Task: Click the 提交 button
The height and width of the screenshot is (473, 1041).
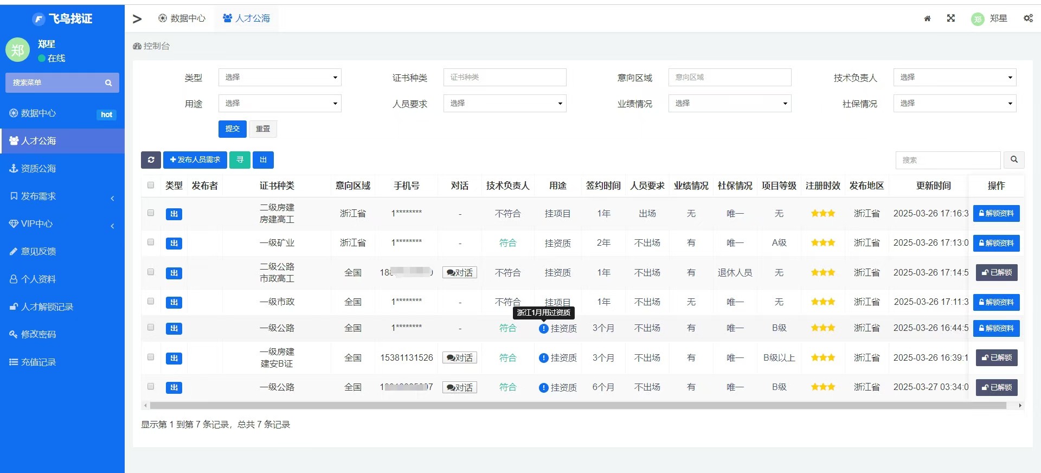Action: coord(232,129)
